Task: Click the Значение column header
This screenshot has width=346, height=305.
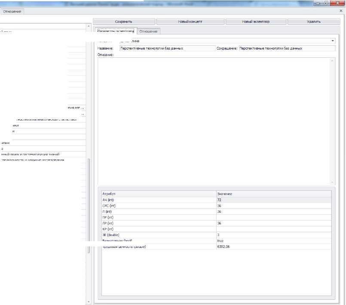Action: tap(274, 194)
